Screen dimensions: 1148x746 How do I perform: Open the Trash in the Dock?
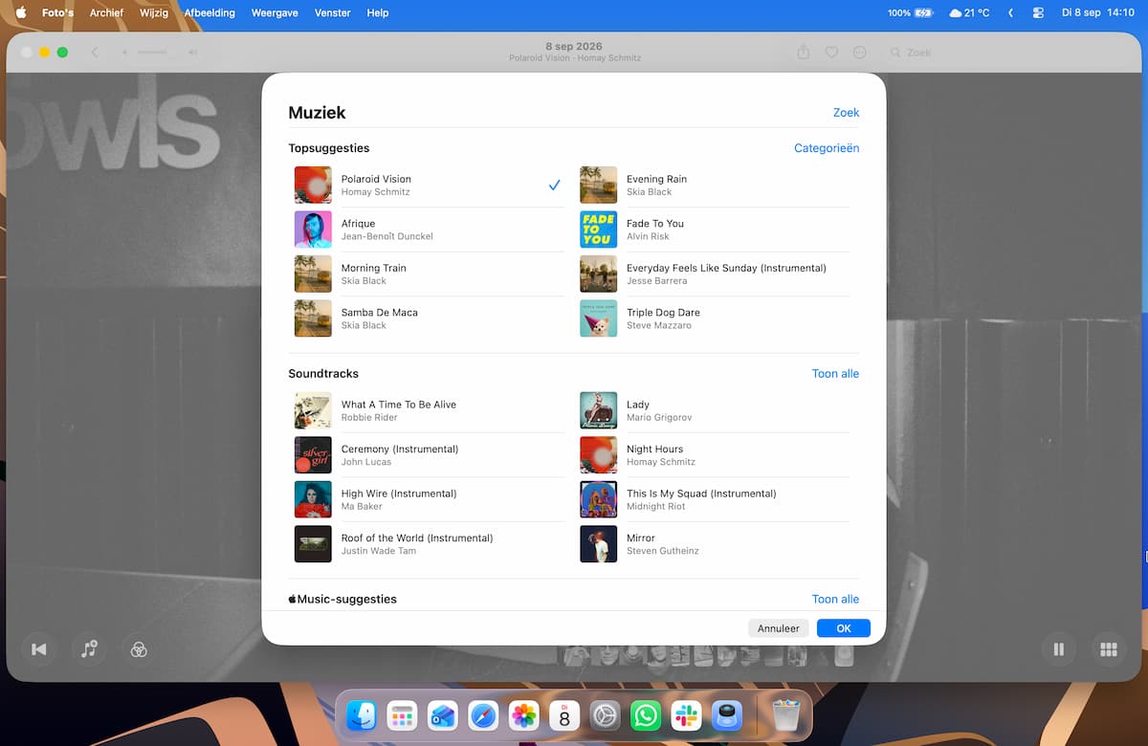[x=785, y=715]
